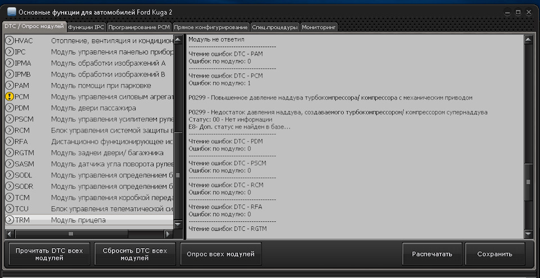The image size is (540, 278).
Task: Select Модуль задней двери/ багажника text
Action: pyautogui.click(x=107, y=152)
